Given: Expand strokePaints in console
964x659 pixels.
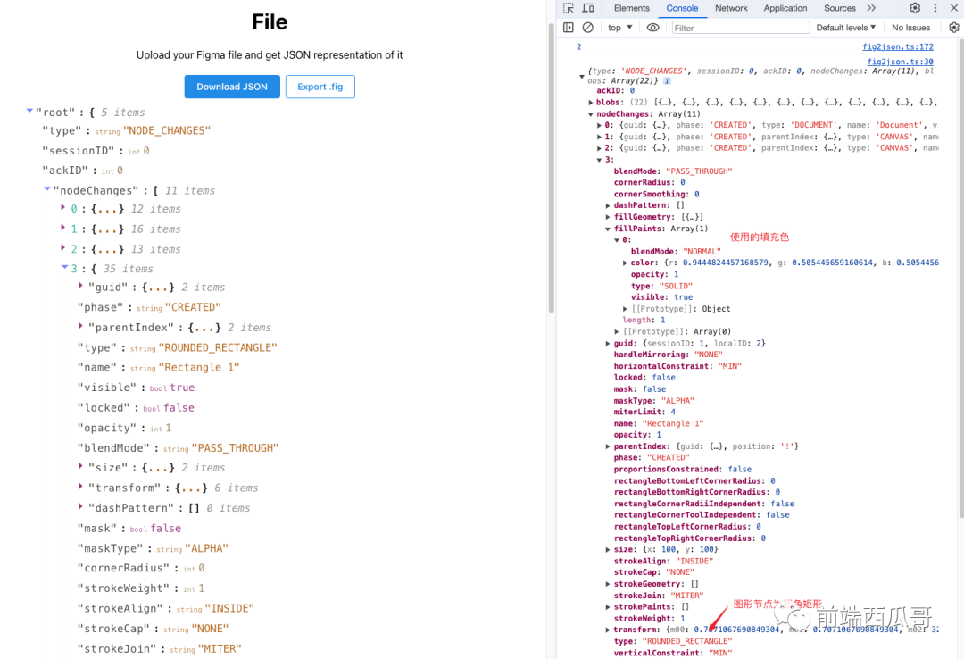Looking at the screenshot, I should coord(608,607).
